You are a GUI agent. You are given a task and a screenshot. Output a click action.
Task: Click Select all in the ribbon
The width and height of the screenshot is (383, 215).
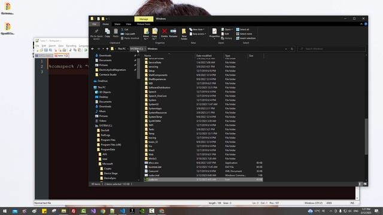point(242,29)
